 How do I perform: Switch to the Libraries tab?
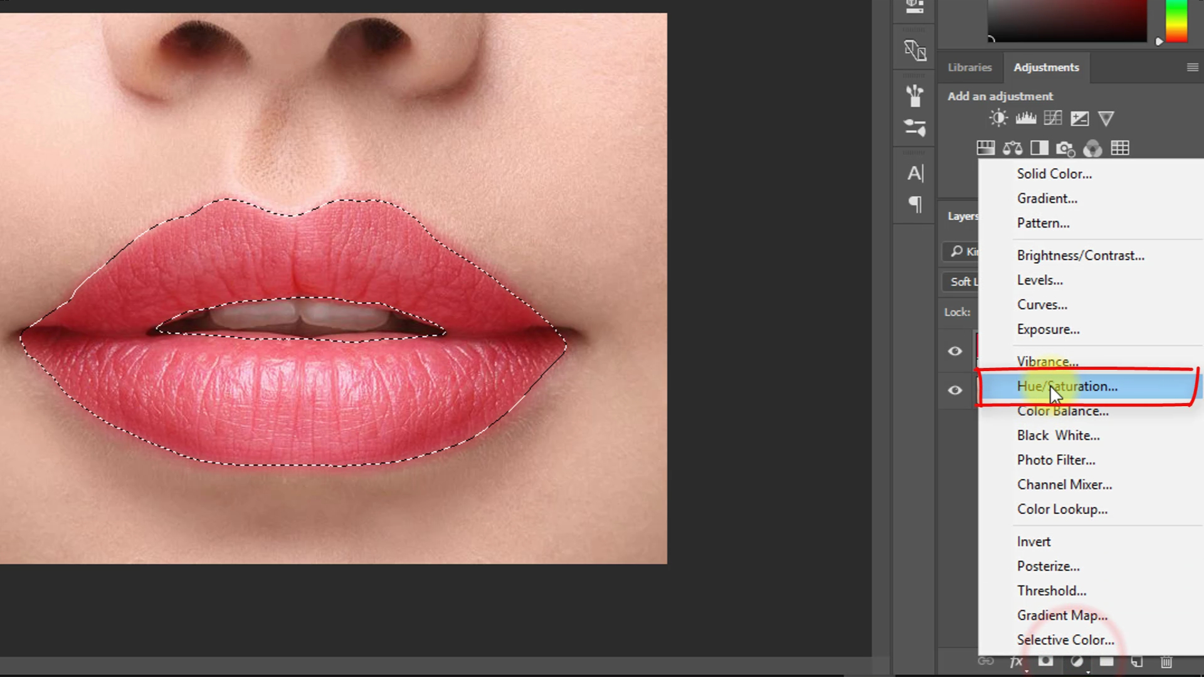[969, 67]
